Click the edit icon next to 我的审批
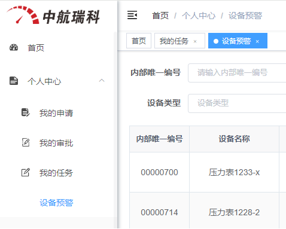Screen dimensions: 286x229 click(26, 142)
